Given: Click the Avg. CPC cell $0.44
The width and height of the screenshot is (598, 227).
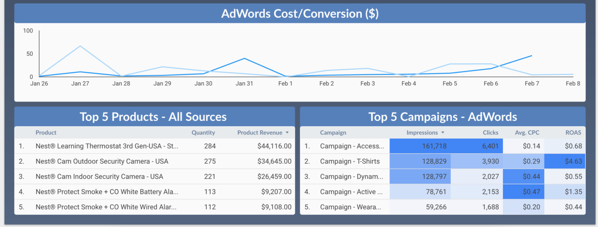Looking at the screenshot, I should 524,176.
